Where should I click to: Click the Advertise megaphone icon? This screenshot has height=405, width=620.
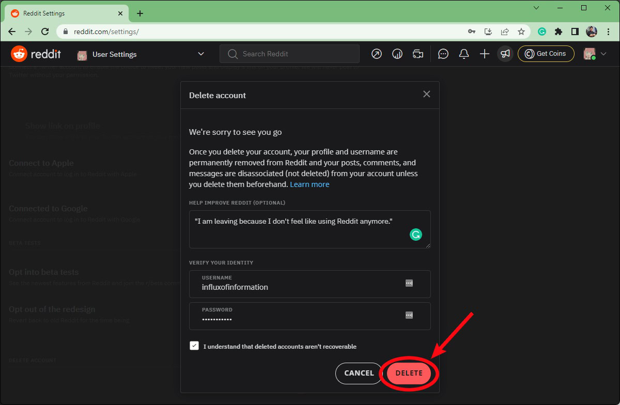[505, 54]
